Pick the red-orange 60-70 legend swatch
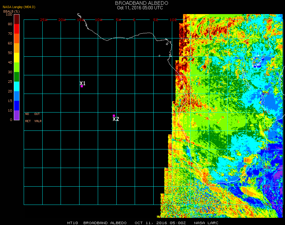The height and width of the screenshot is (225, 285). [x=17, y=38]
